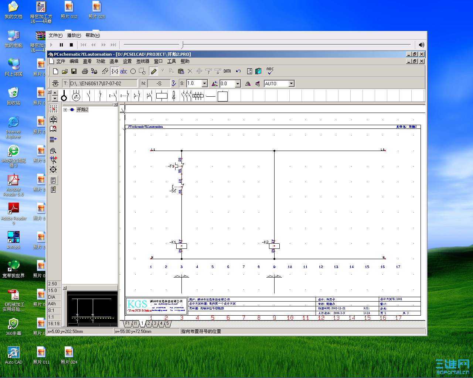The image size is (473, 378).
Task: Toggle the grid snap button in left toolbar
Action: coord(53,109)
